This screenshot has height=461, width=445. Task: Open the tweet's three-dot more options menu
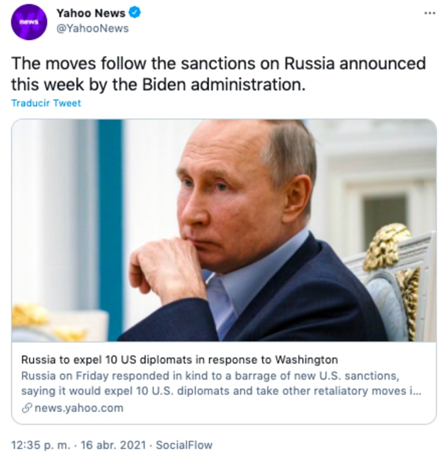click(x=430, y=13)
